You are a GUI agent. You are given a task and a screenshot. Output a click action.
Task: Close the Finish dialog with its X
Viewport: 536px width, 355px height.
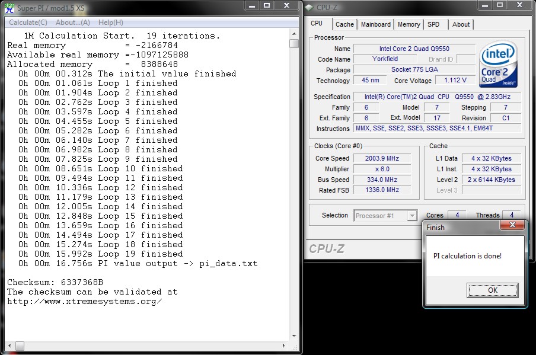[513, 226]
